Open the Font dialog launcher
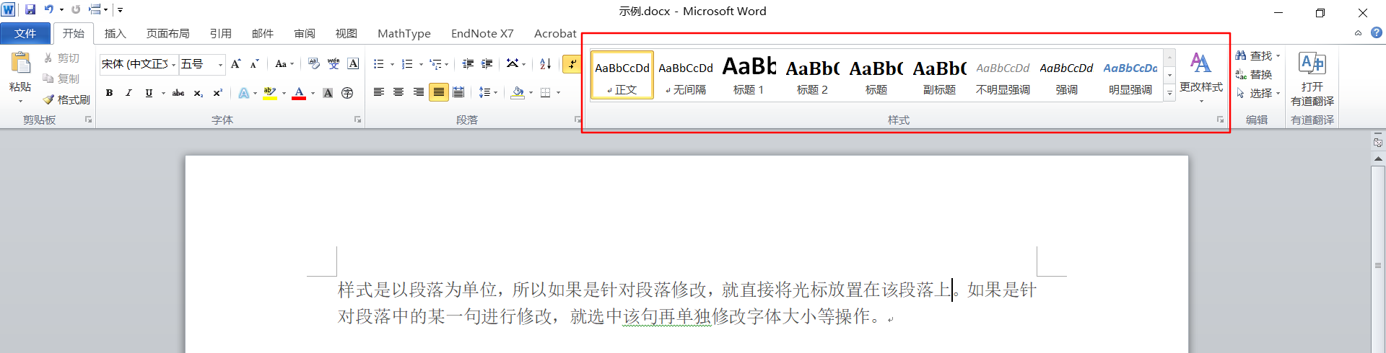1386x353 pixels. click(357, 120)
